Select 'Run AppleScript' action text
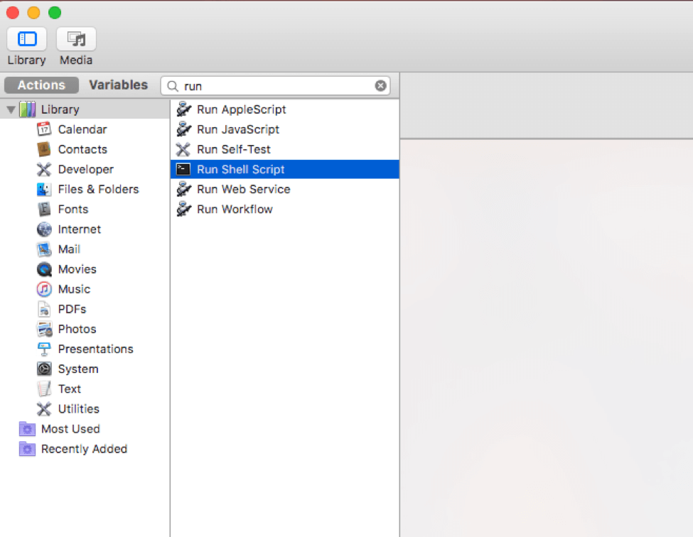Screen dimensions: 693x537 point(242,109)
